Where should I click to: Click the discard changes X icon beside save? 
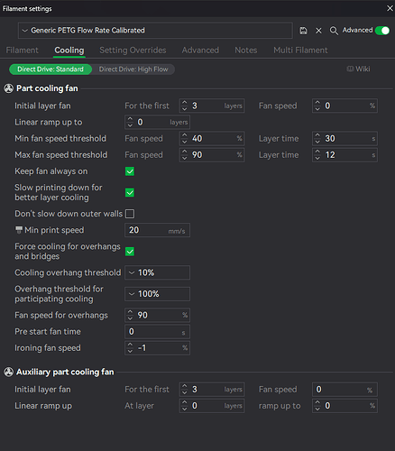coord(318,31)
